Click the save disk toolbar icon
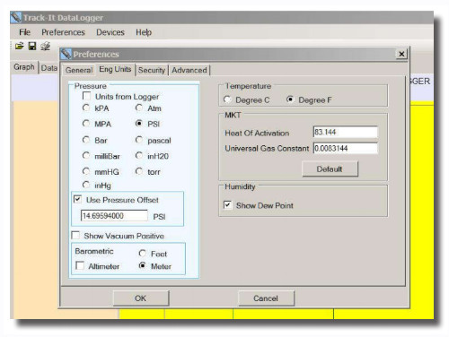 coord(32,46)
